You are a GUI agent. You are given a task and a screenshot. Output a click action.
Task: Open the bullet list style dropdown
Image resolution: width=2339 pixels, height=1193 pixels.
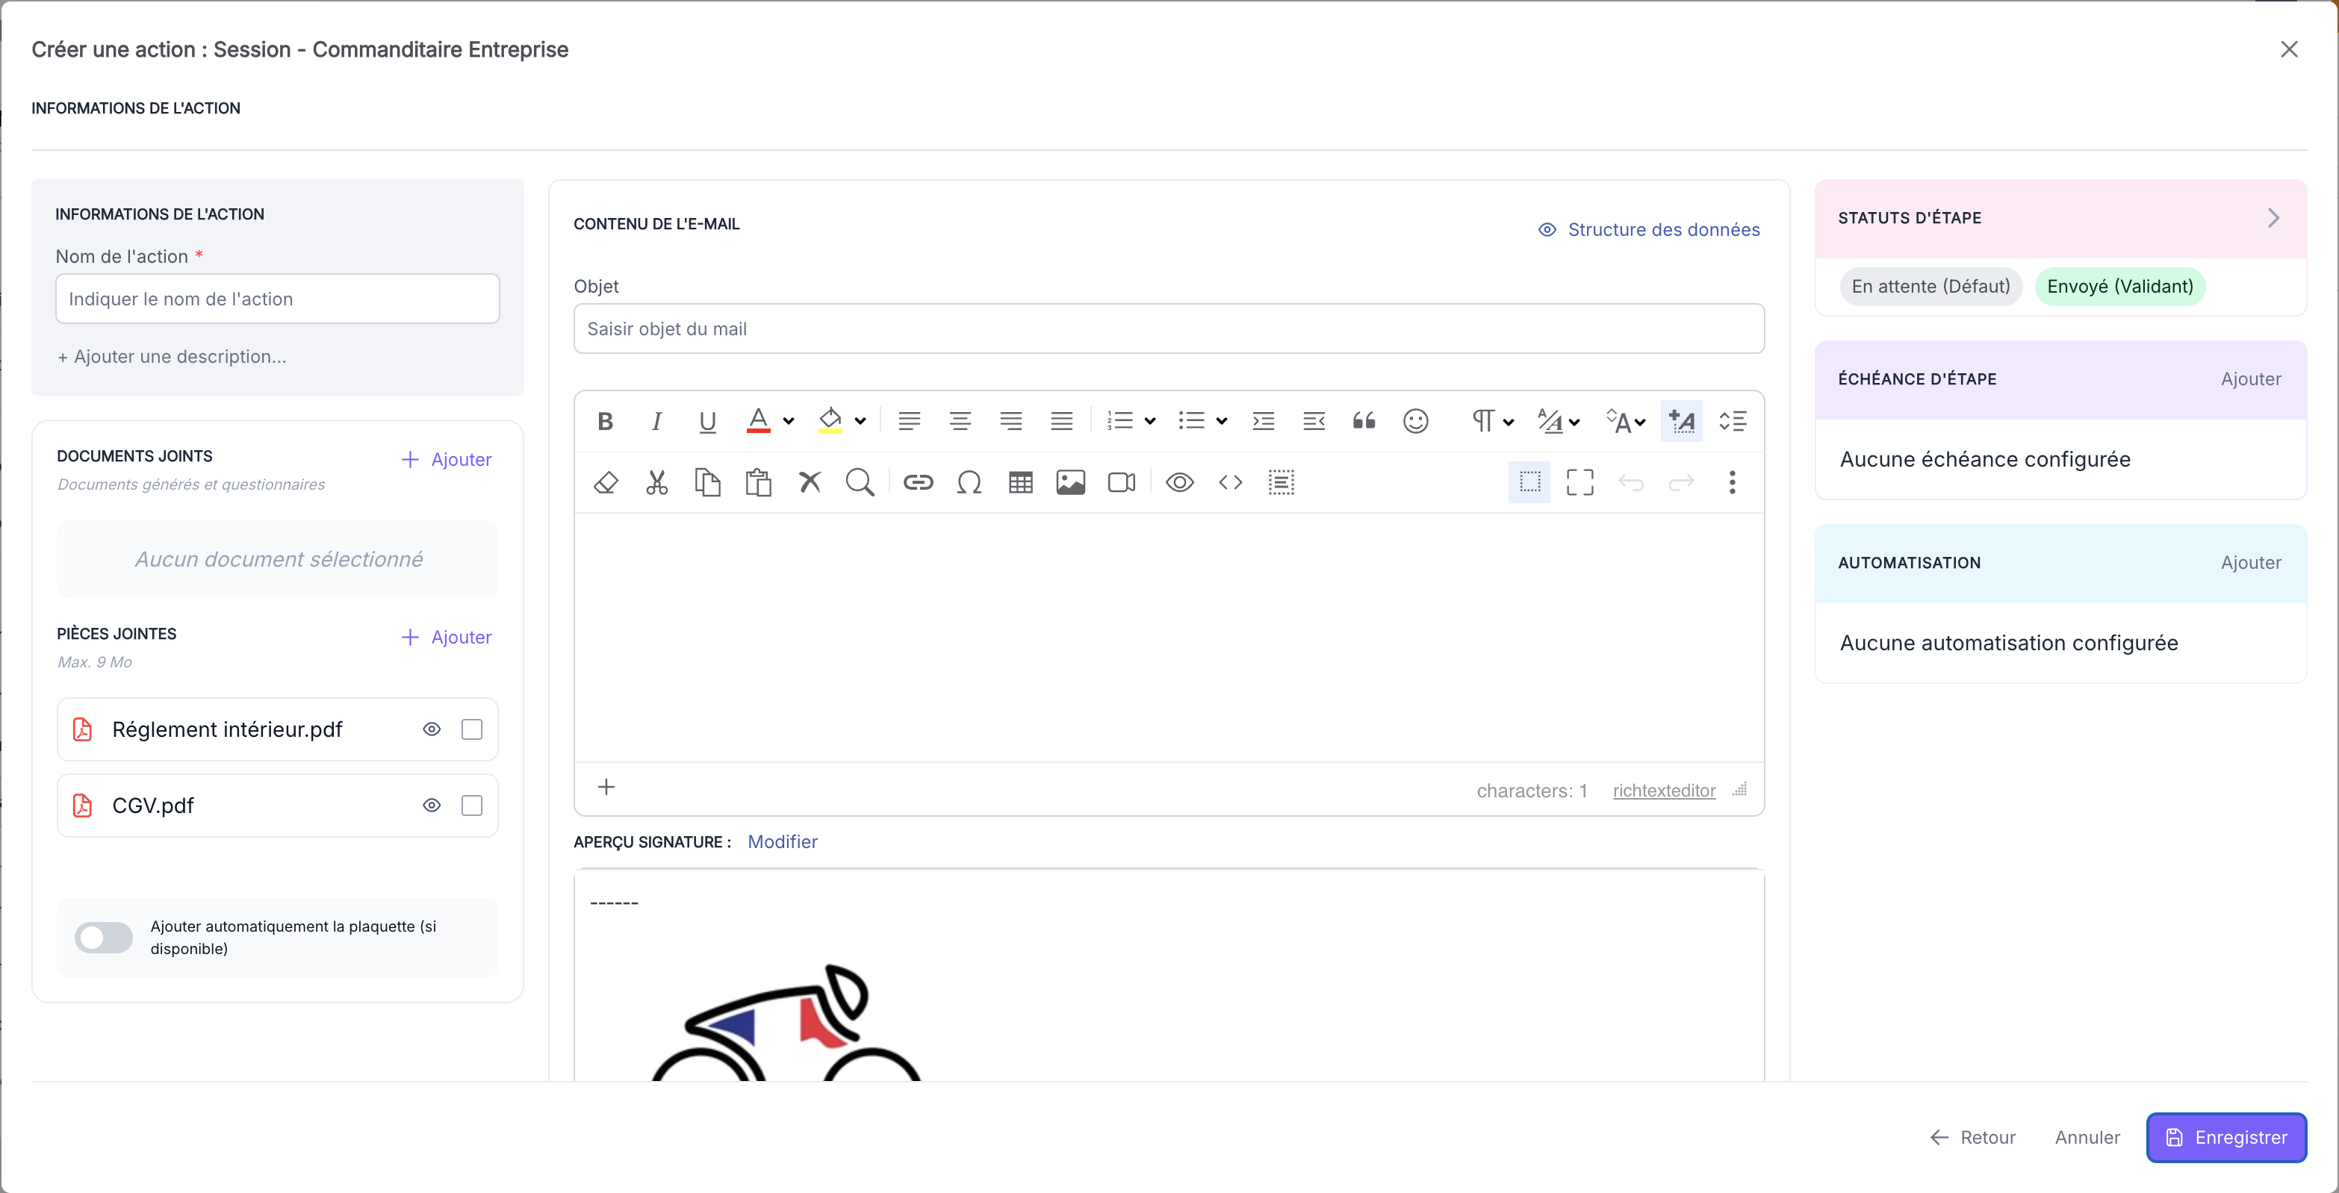click(x=1221, y=421)
